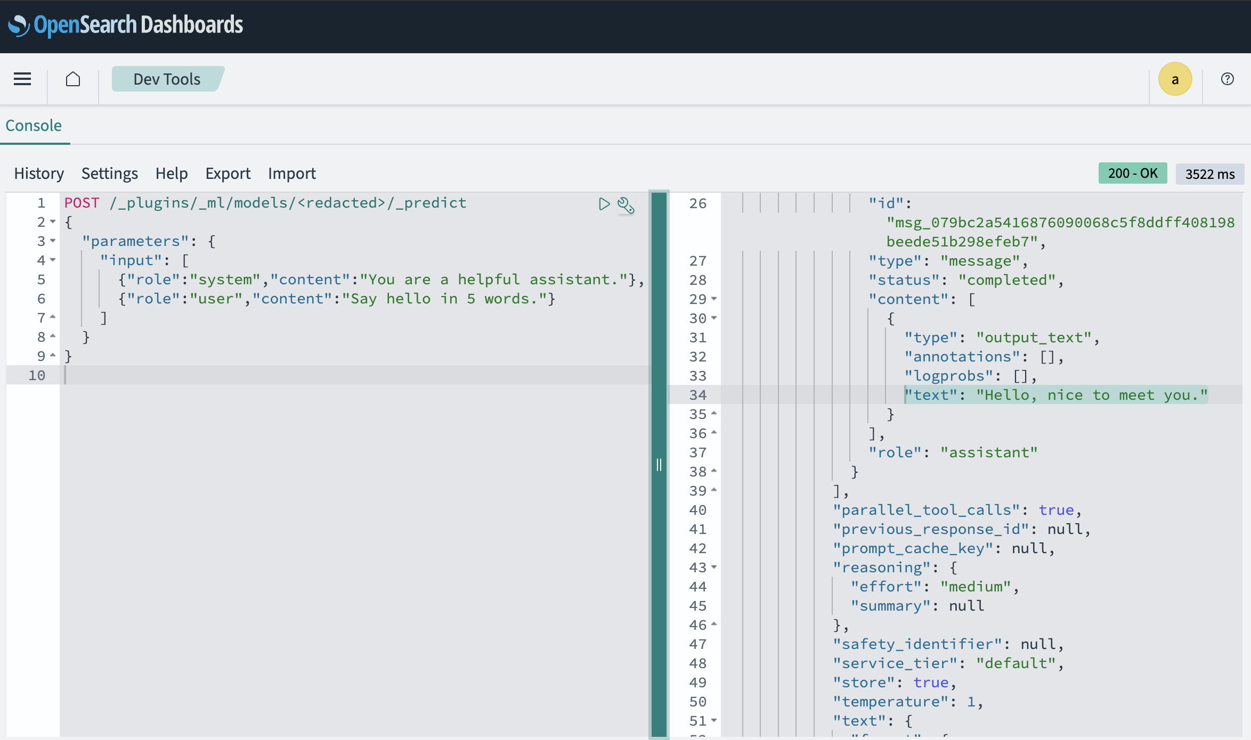Collapse fold arrow on request line 2
Screen dimensions: 1251x740
(x=53, y=221)
